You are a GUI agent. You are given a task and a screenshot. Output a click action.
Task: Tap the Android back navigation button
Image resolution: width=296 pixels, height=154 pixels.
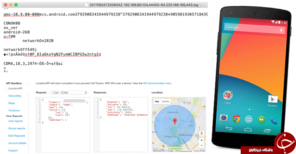tap(229, 128)
